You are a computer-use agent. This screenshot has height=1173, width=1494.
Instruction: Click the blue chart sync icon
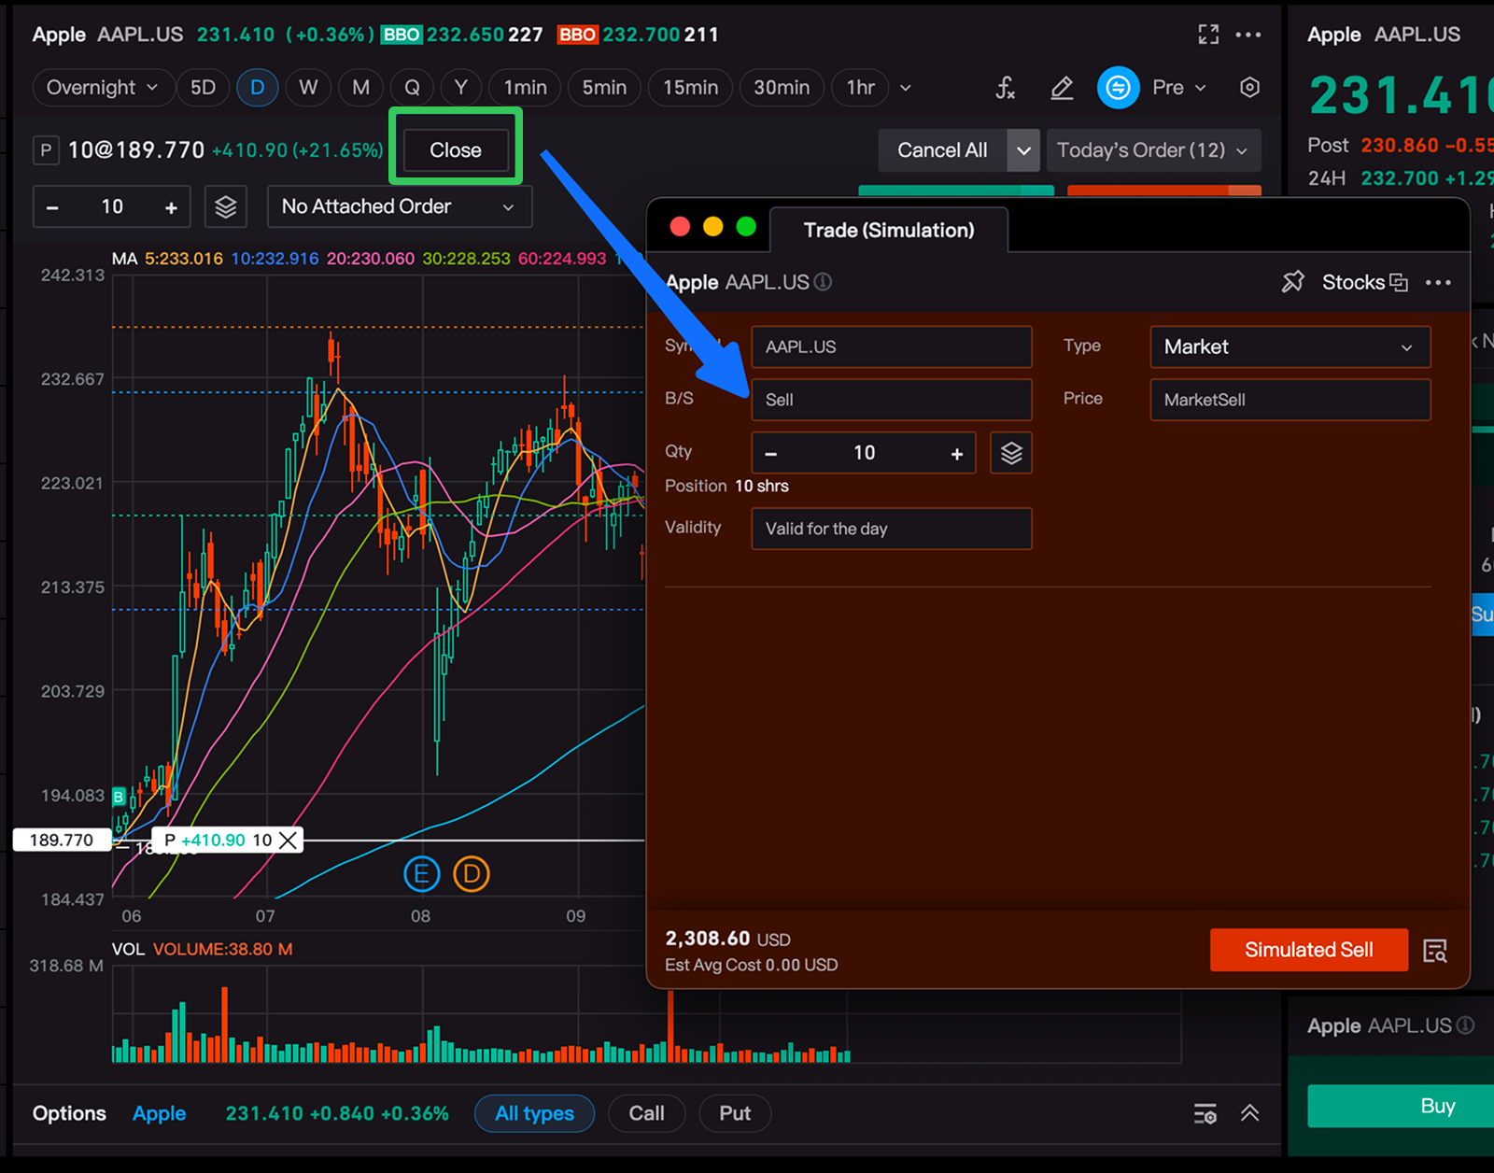click(x=1118, y=88)
